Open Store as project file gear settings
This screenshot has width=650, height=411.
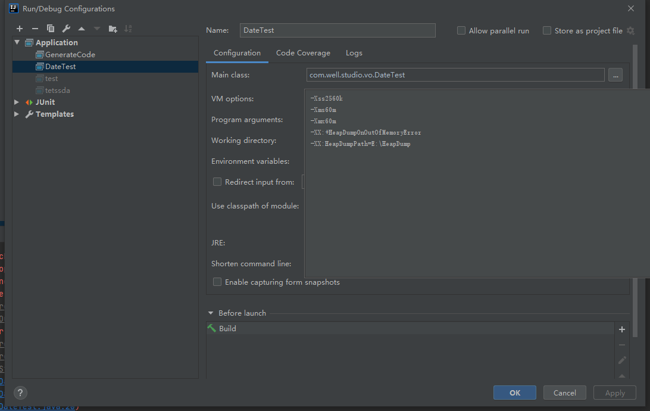pos(630,31)
